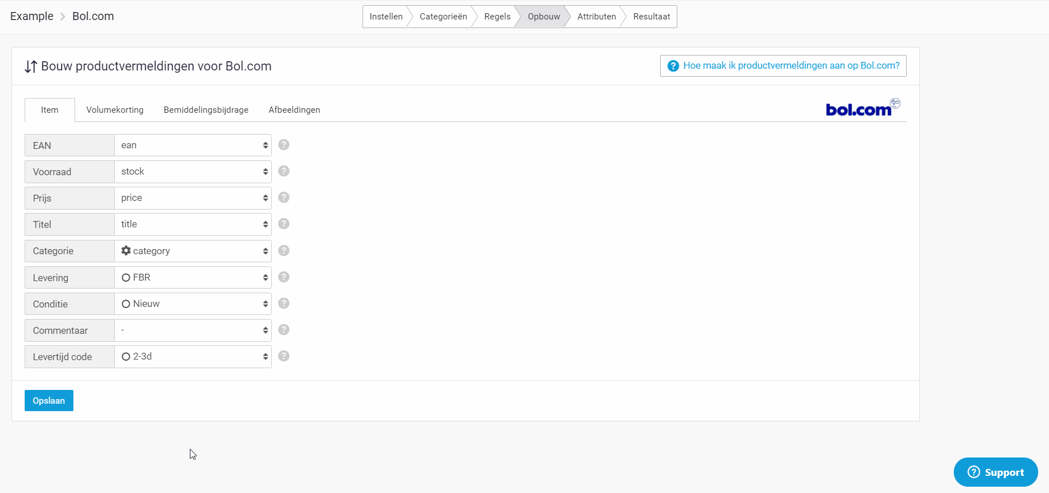Open the Levertijd code dropdown showing 2-3d
This screenshot has width=1049, height=493.
tap(193, 357)
